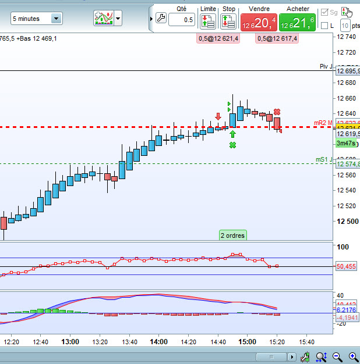Image resolution: width=360 pixels, height=364 pixels.
Task: Click the green X close marker
Action: pyautogui.click(x=232, y=145)
